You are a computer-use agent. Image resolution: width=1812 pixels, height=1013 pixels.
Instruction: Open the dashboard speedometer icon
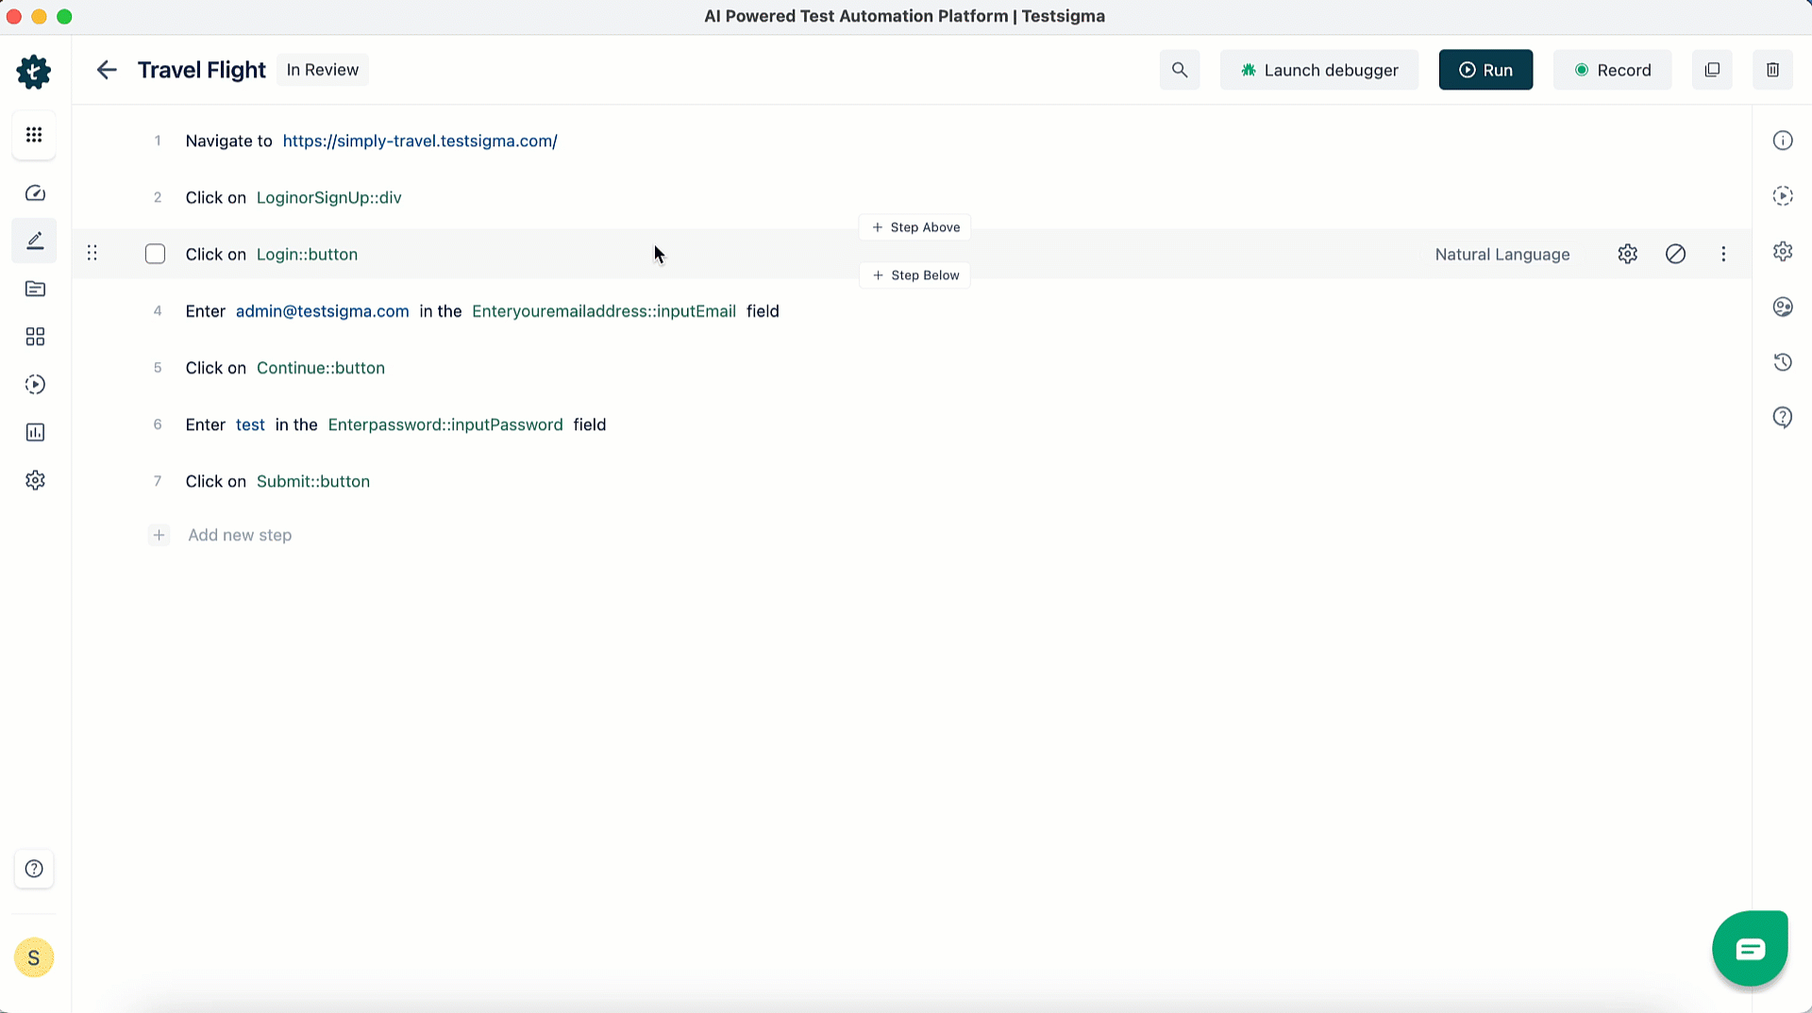tap(35, 193)
